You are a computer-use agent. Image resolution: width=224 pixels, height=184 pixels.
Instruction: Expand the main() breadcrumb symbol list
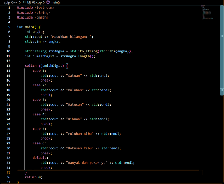click(x=55, y=2)
